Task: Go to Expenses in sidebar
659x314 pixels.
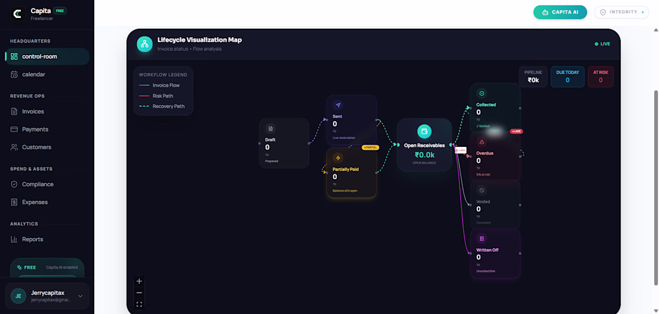Action: click(47, 202)
